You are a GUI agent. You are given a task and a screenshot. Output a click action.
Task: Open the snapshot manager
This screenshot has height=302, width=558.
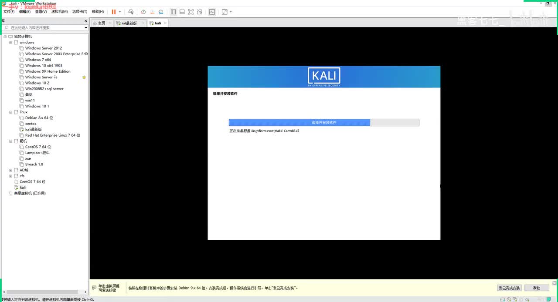[161, 12]
